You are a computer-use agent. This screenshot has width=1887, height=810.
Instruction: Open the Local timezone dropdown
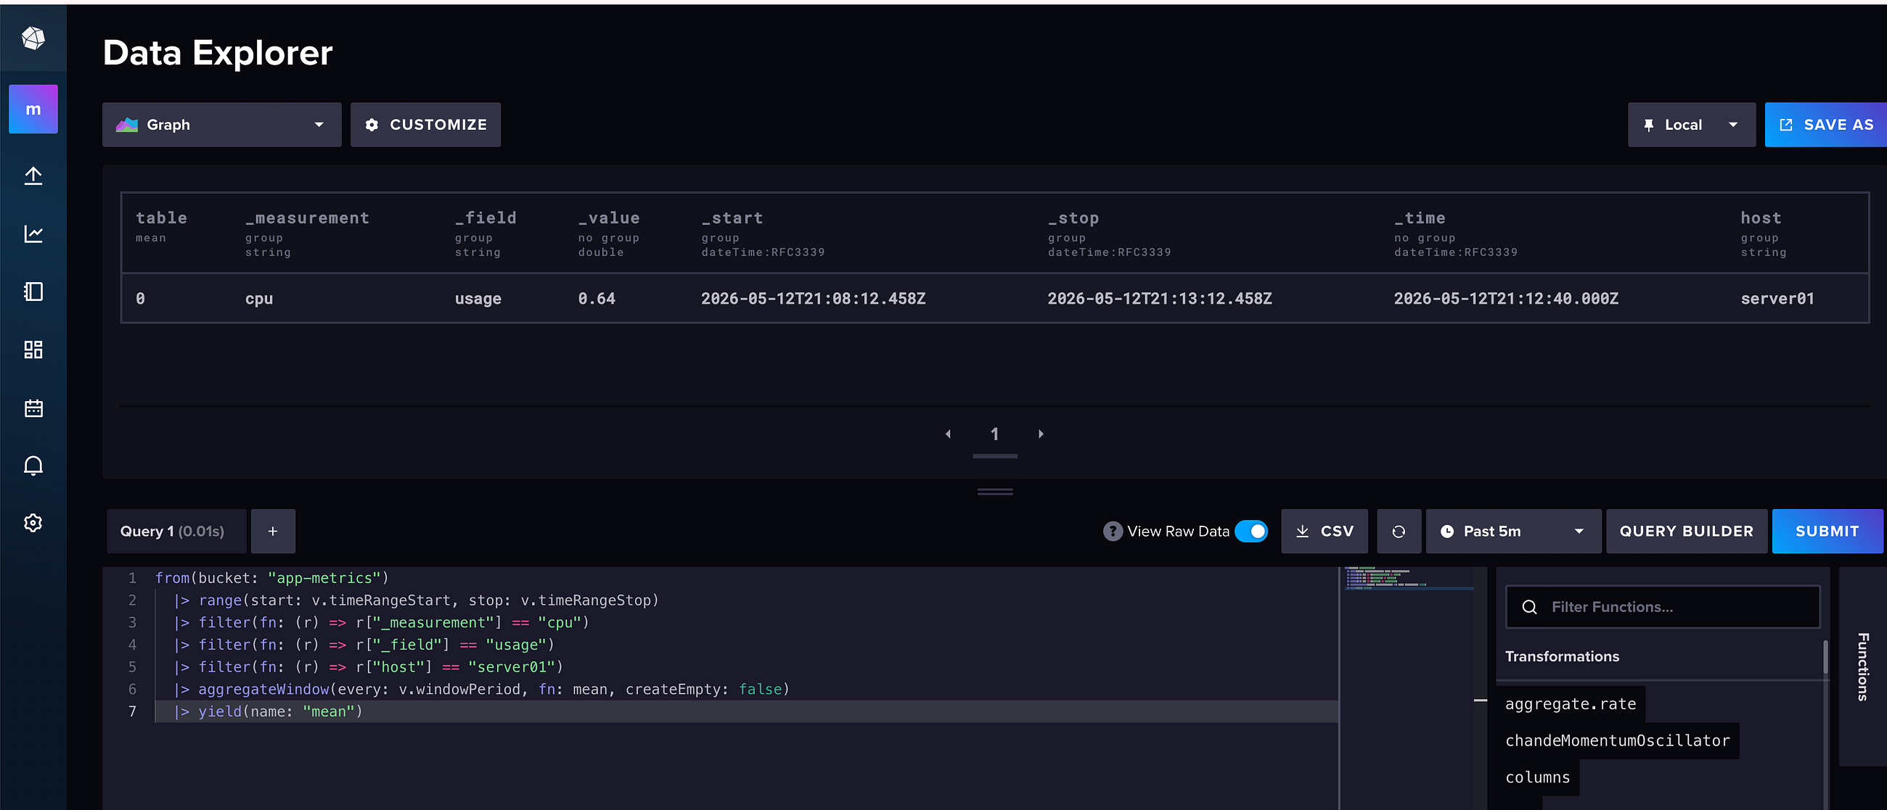click(x=1692, y=125)
